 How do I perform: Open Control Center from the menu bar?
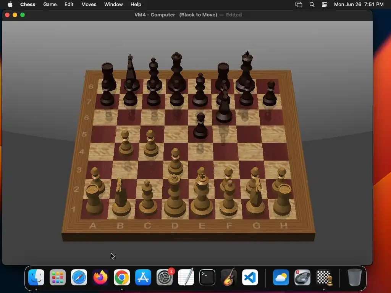325,5
